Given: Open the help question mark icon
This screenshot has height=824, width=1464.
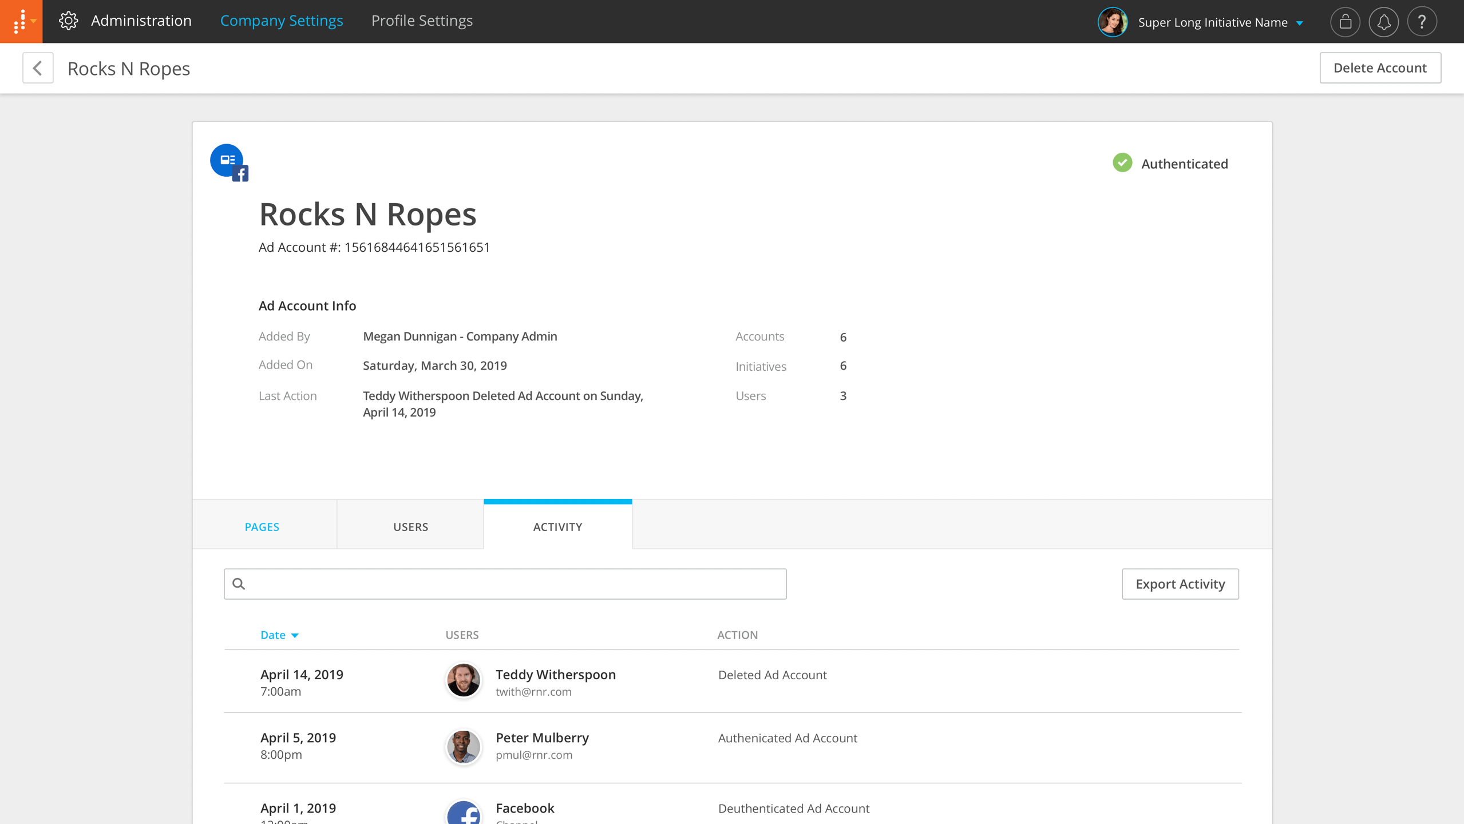Looking at the screenshot, I should coord(1422,22).
